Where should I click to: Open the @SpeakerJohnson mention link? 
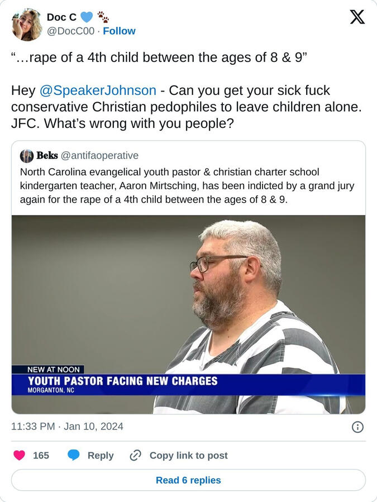coord(98,90)
